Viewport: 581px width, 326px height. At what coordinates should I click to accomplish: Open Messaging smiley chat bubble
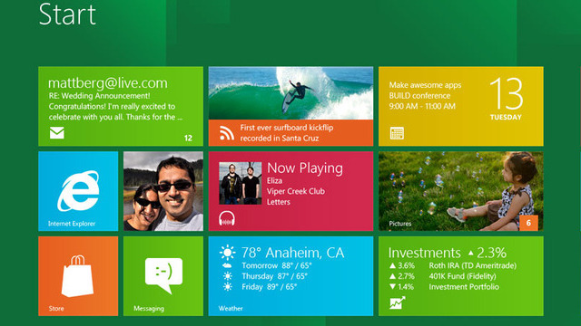pos(163,275)
